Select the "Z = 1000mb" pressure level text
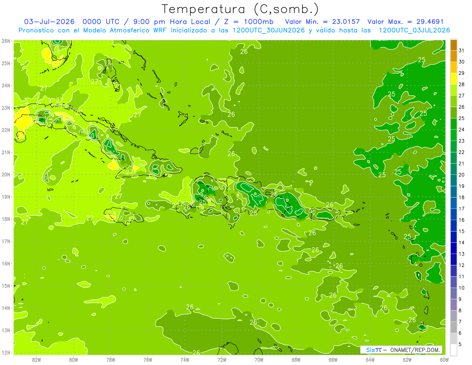Image resolution: width=472 pixels, height=365 pixels. [x=249, y=22]
